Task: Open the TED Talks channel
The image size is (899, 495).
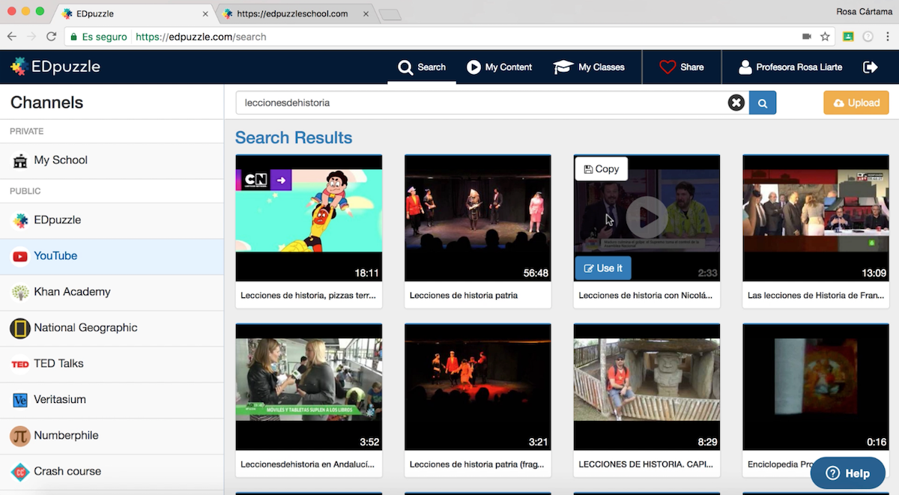Action: pos(58,364)
